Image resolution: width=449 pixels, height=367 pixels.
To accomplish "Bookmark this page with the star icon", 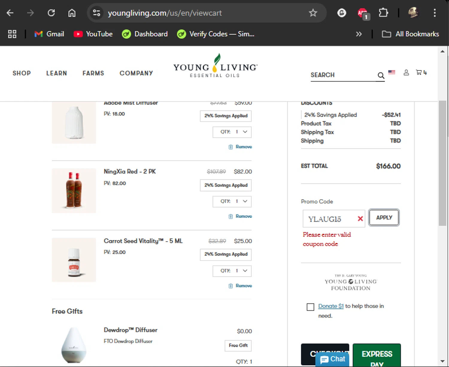I will [313, 13].
